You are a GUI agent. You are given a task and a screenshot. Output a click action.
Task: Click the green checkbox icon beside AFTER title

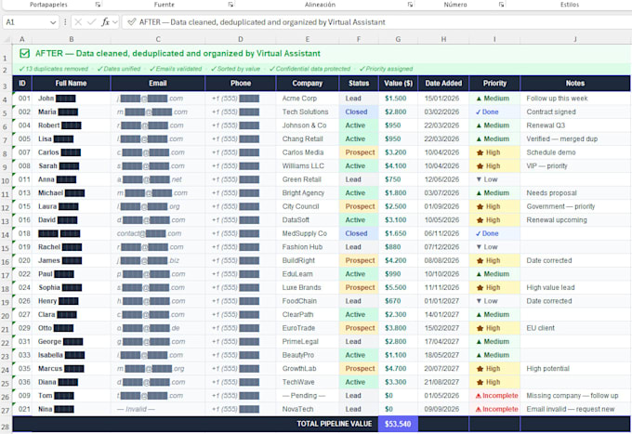pos(24,53)
